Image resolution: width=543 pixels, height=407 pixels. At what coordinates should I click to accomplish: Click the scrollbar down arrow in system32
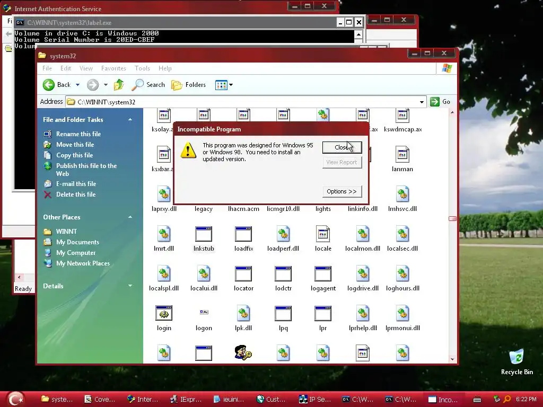(452, 359)
